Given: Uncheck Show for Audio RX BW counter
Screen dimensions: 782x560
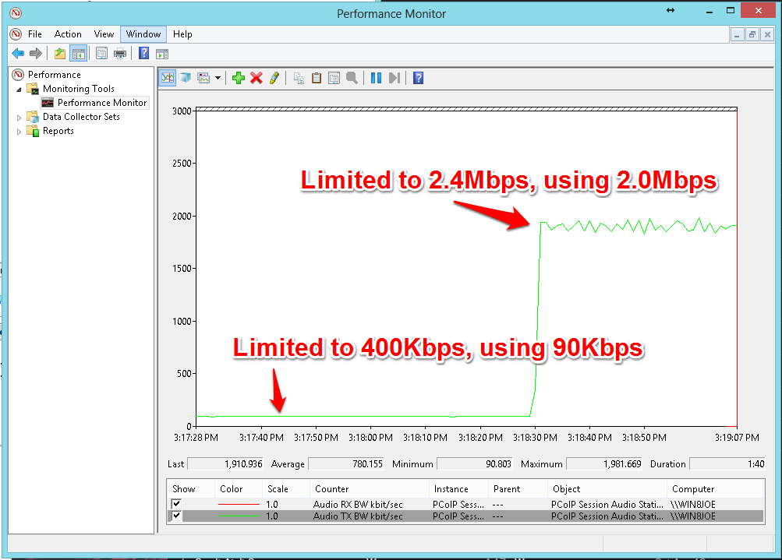Looking at the screenshot, I should (x=177, y=504).
